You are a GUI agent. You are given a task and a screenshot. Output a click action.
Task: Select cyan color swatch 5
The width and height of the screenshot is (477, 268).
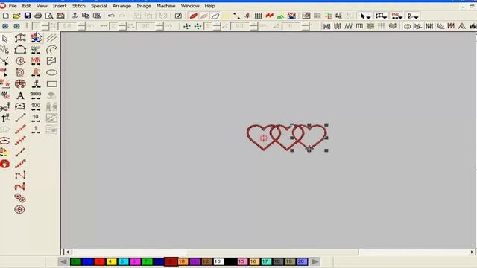[x=123, y=261]
